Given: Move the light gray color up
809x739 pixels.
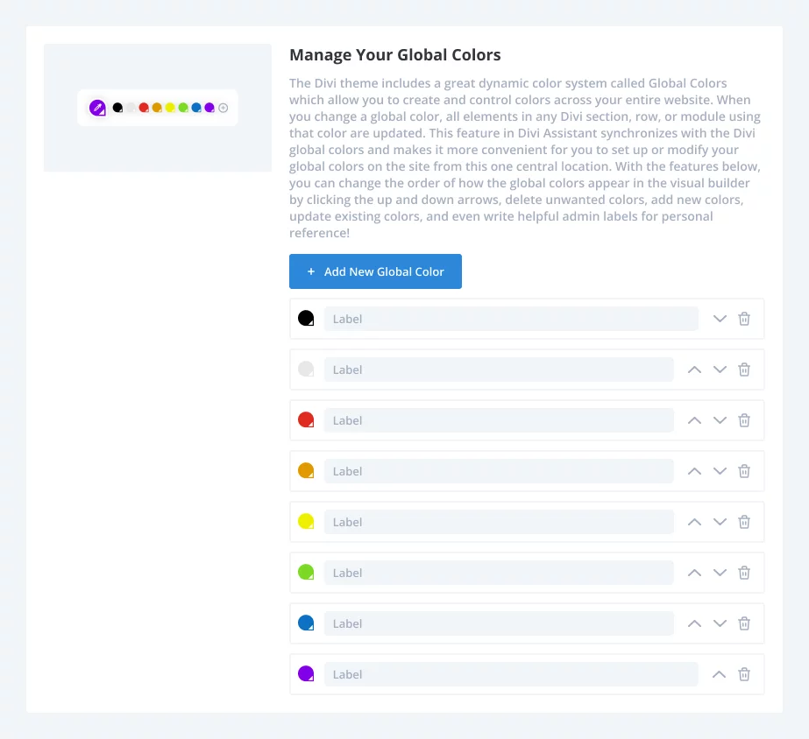Looking at the screenshot, I should coord(694,369).
